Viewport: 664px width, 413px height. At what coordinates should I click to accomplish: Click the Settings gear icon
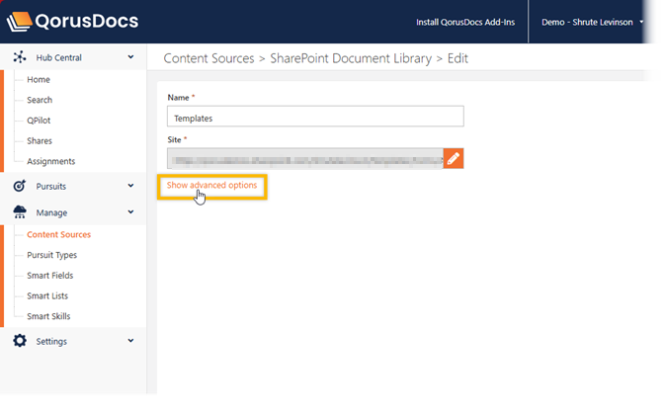20,341
